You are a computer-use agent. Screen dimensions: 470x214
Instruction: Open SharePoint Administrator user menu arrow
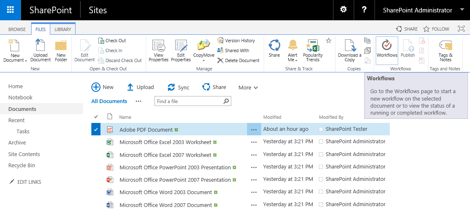462,10
